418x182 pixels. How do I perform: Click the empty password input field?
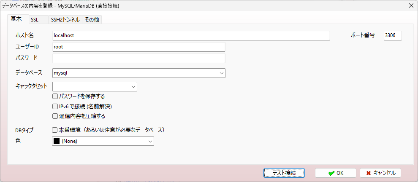(138, 58)
